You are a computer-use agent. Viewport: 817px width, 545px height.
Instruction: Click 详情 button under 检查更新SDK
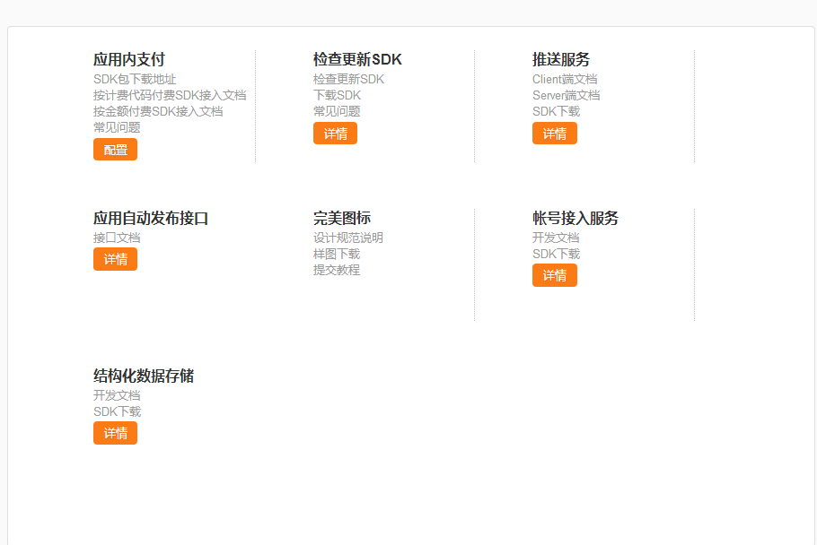335,134
